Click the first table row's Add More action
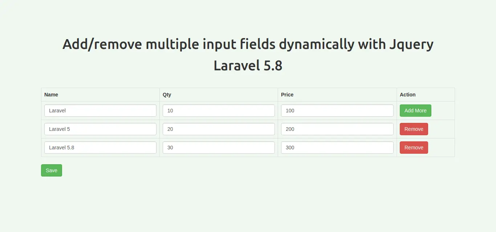This screenshot has width=496, height=232. [415, 111]
